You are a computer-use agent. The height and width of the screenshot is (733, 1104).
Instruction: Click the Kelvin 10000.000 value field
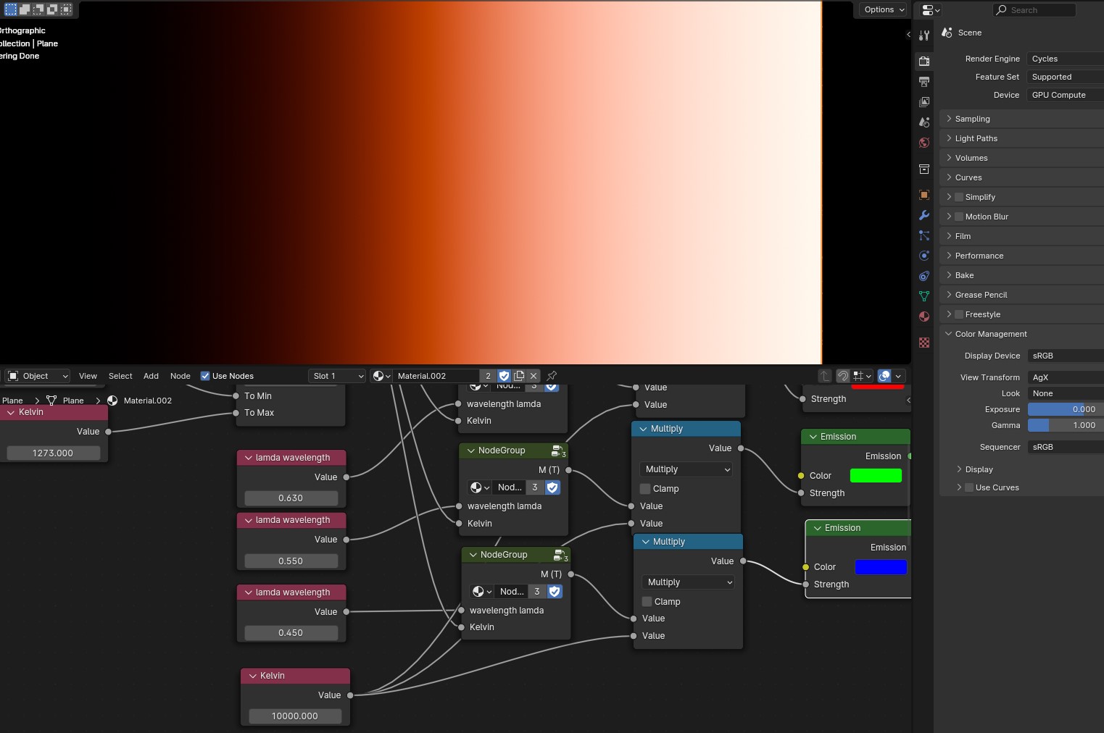[295, 716]
